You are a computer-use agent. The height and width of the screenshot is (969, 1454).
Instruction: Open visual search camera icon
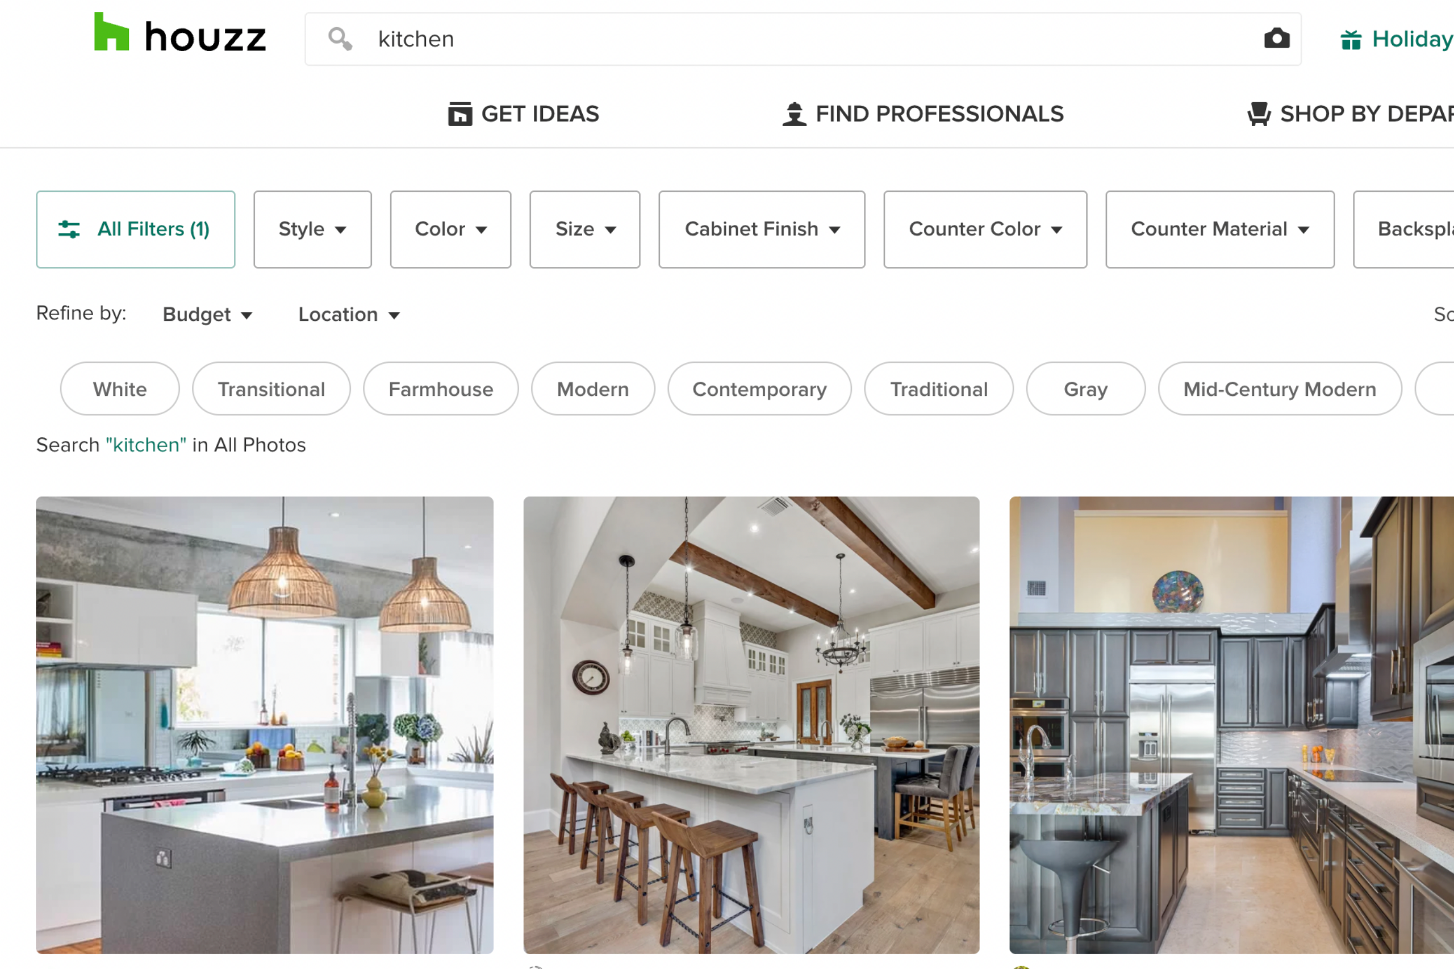pyautogui.click(x=1277, y=38)
